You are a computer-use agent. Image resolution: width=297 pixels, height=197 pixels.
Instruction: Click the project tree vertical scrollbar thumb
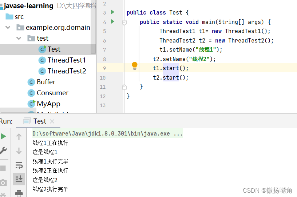pyautogui.click(x=93, y=27)
